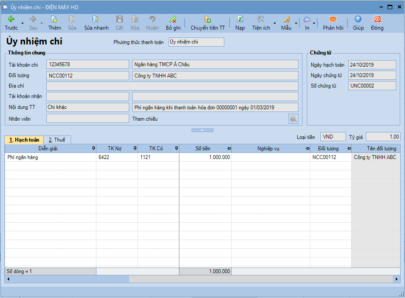405x298 pixels.
Task: Click the Sau next-record arrow icon
Action: coord(33,19)
